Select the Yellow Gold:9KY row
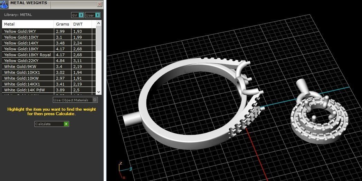362x181 pixels. point(49,31)
